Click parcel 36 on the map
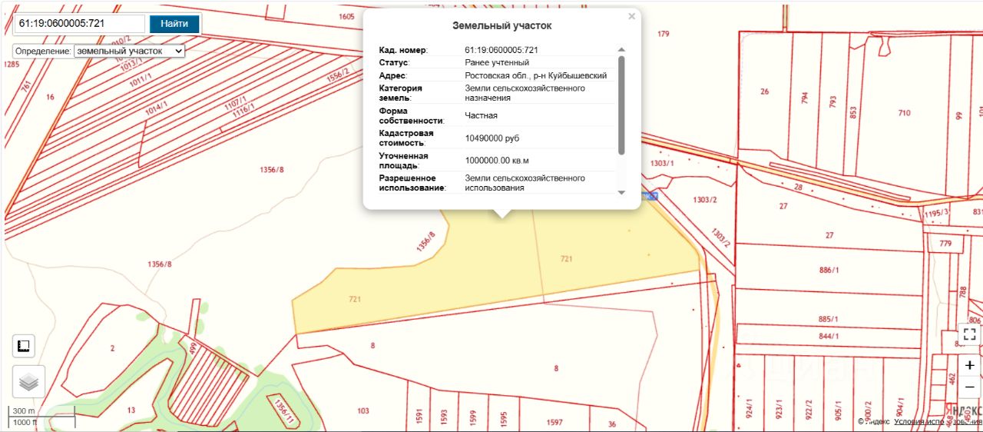The width and height of the screenshot is (983, 432). (612, 424)
